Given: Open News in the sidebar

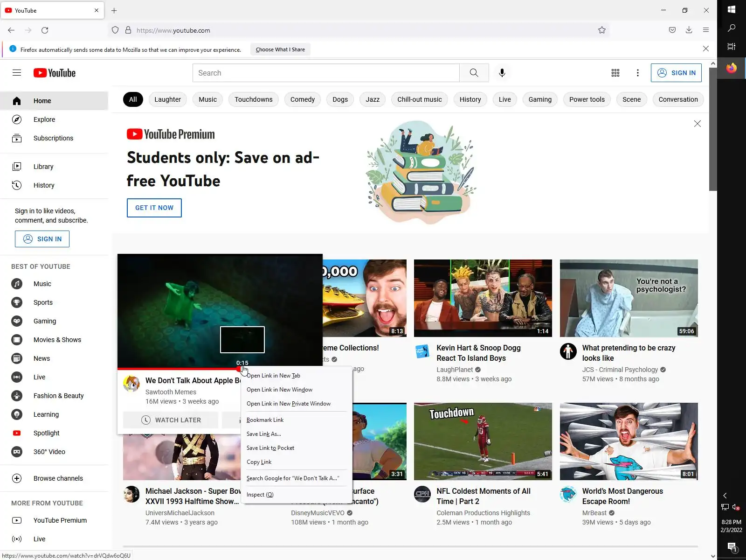Looking at the screenshot, I should click(x=54, y=358).
